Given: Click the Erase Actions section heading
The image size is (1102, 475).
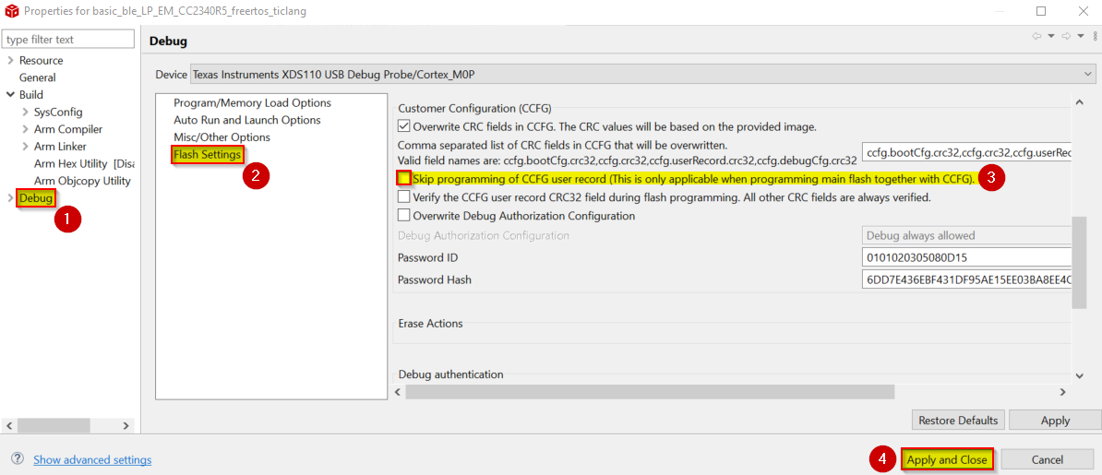Looking at the screenshot, I should tap(430, 324).
